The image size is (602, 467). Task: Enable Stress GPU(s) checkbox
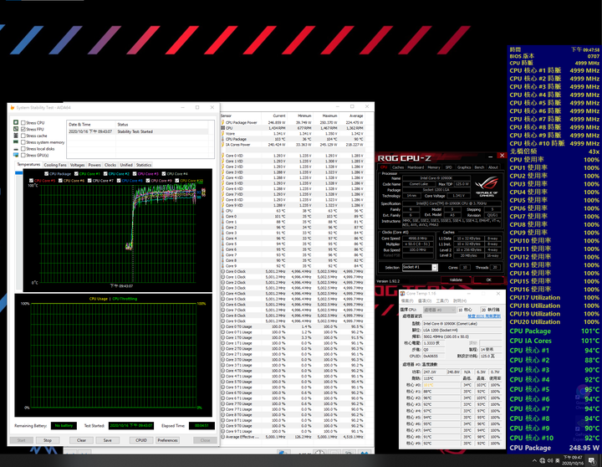click(x=23, y=156)
